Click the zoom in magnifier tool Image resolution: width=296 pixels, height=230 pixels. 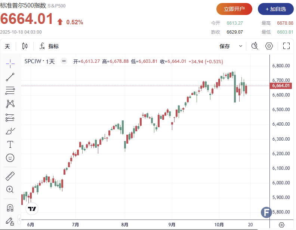[x=10, y=189]
